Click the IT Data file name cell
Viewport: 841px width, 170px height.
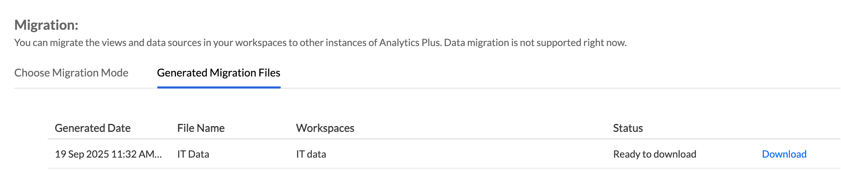(x=193, y=154)
